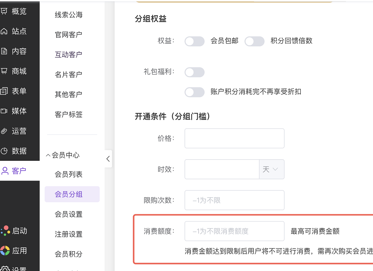
Task: Open 会员设置 in sidebar
Action: click(x=68, y=214)
